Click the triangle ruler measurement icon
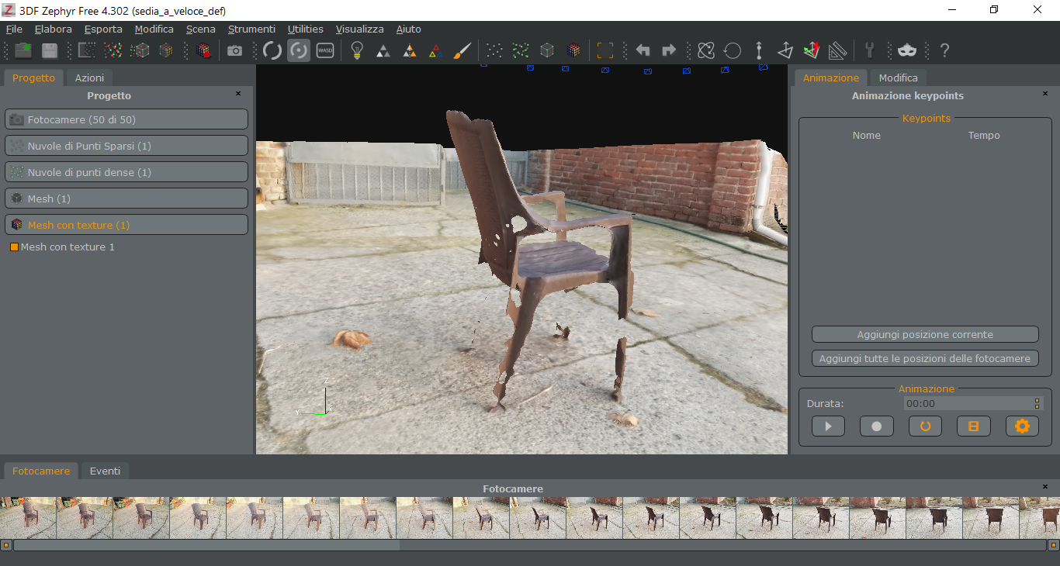The image size is (1060, 566). [x=838, y=50]
